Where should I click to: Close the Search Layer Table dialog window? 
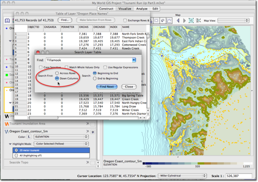coord(38,52)
